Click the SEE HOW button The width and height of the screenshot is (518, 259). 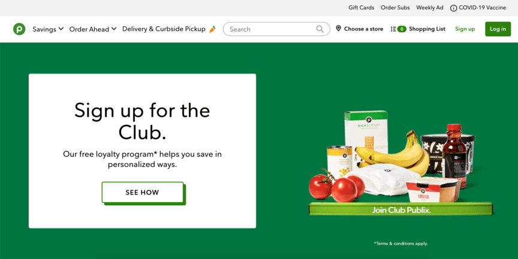142,193
